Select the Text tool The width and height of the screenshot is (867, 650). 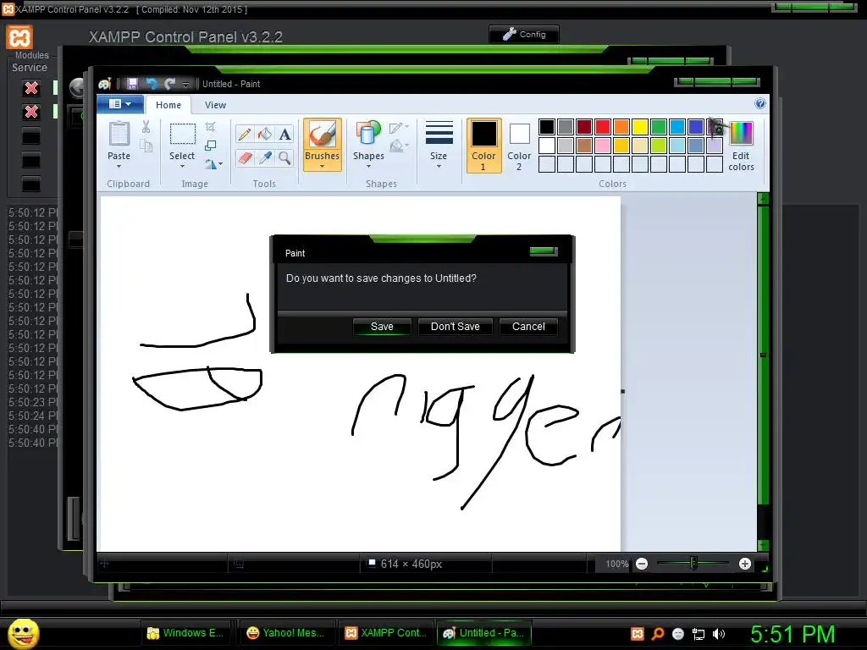pos(284,135)
